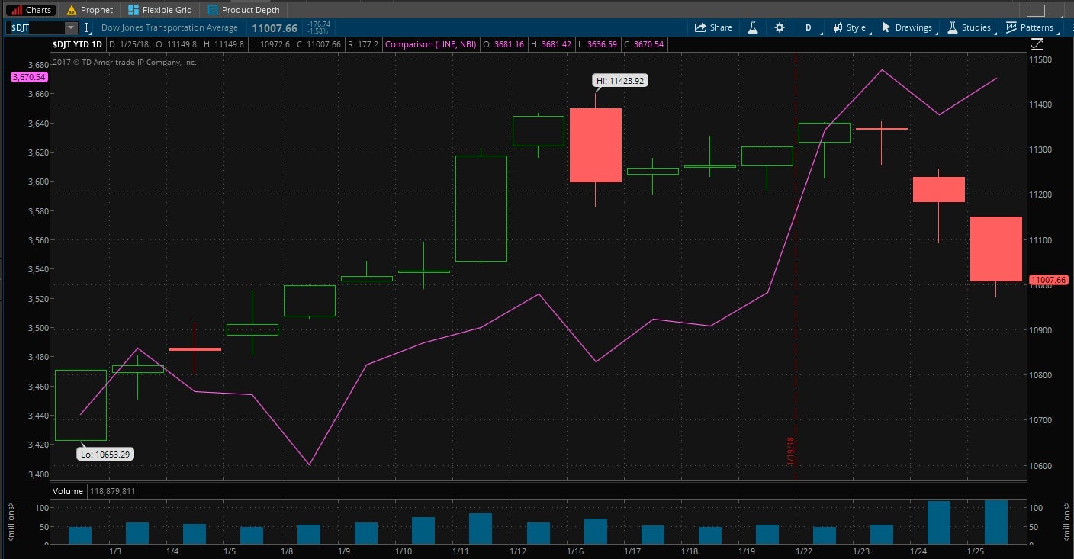
Task: Open the Style dropdown menu
Action: click(850, 27)
